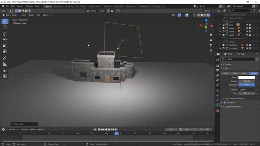This screenshot has height=146, width=260.
Task: Toggle visibility eye for envi collection
Action: (x=247, y=25)
